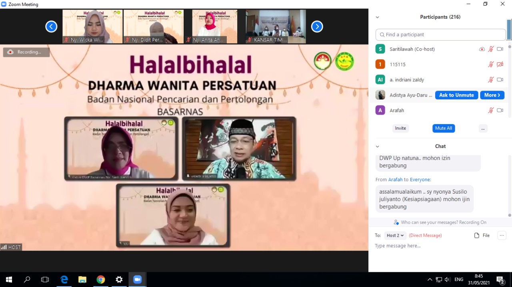The width and height of the screenshot is (512, 287).
Task: Click the muted microphone icon for Arafah
Action: tap(491, 110)
